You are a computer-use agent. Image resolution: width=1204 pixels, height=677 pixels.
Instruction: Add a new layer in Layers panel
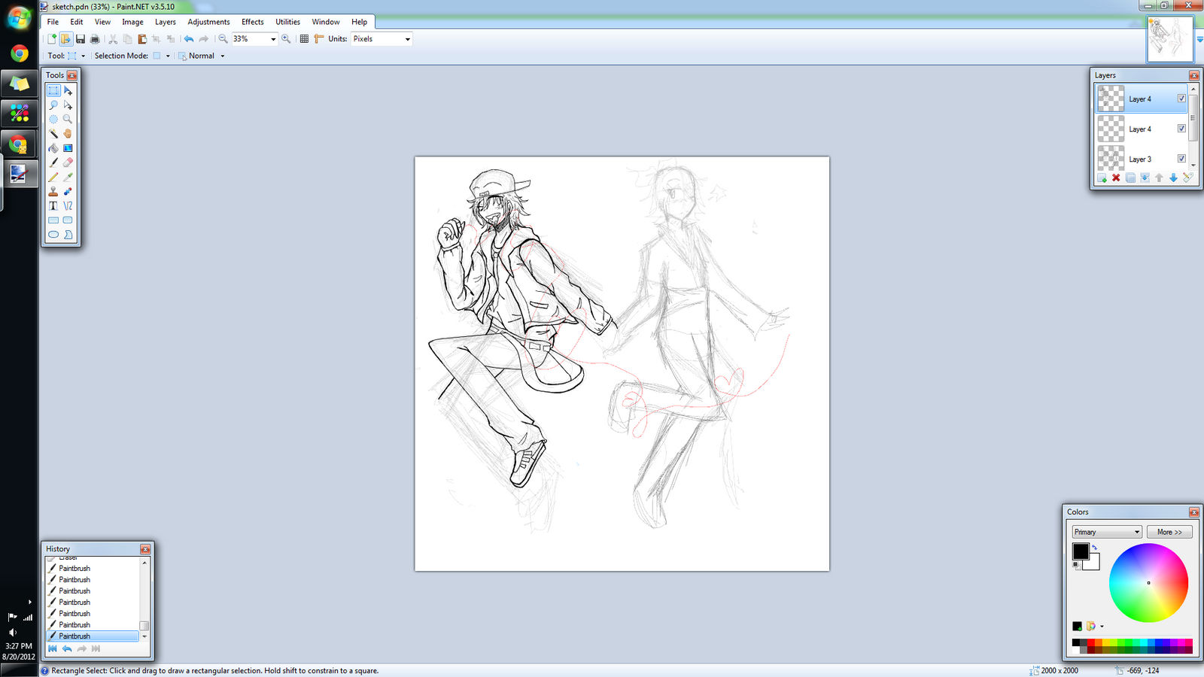(1102, 178)
